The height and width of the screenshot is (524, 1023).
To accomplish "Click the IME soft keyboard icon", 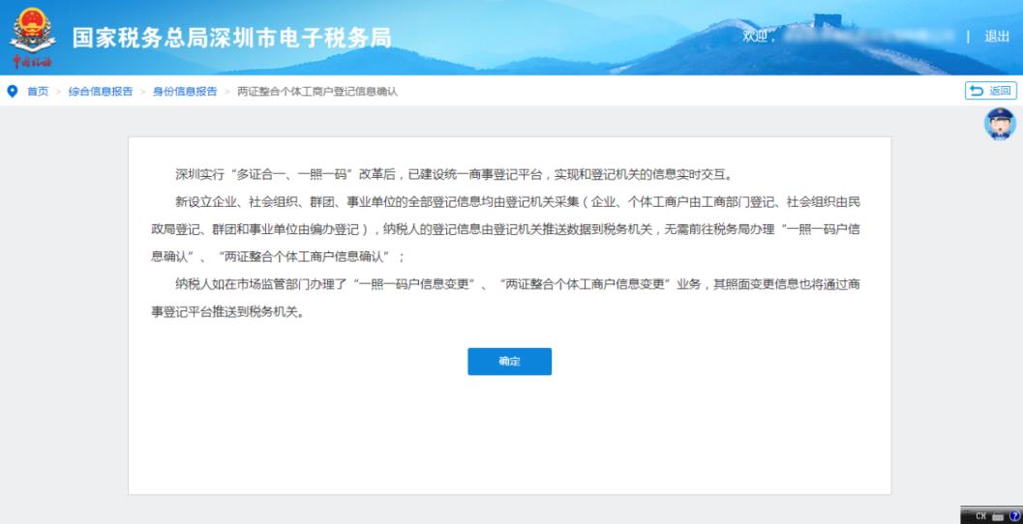I will pyautogui.click(x=998, y=516).
